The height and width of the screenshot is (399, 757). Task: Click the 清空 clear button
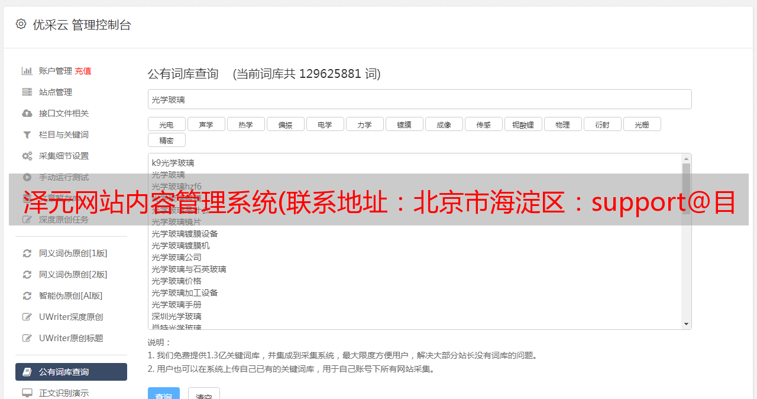(x=204, y=394)
